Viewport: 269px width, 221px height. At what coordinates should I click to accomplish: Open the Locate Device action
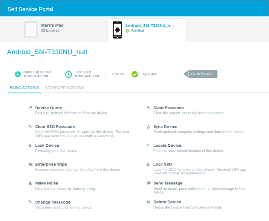(x=167, y=145)
